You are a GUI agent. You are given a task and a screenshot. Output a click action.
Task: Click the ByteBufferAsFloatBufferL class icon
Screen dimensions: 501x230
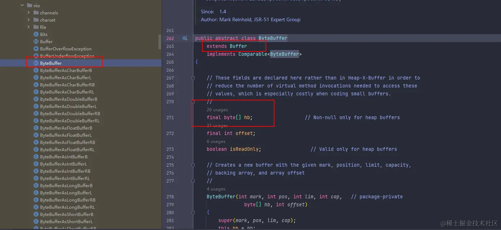[36, 135]
